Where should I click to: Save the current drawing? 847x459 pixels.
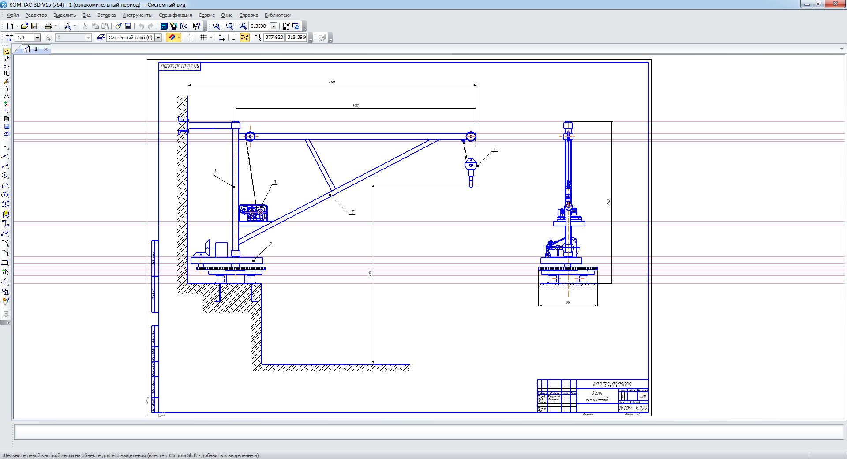pos(34,26)
